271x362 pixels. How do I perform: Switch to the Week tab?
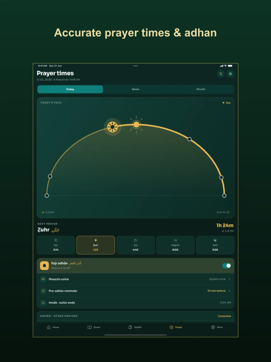(x=135, y=89)
